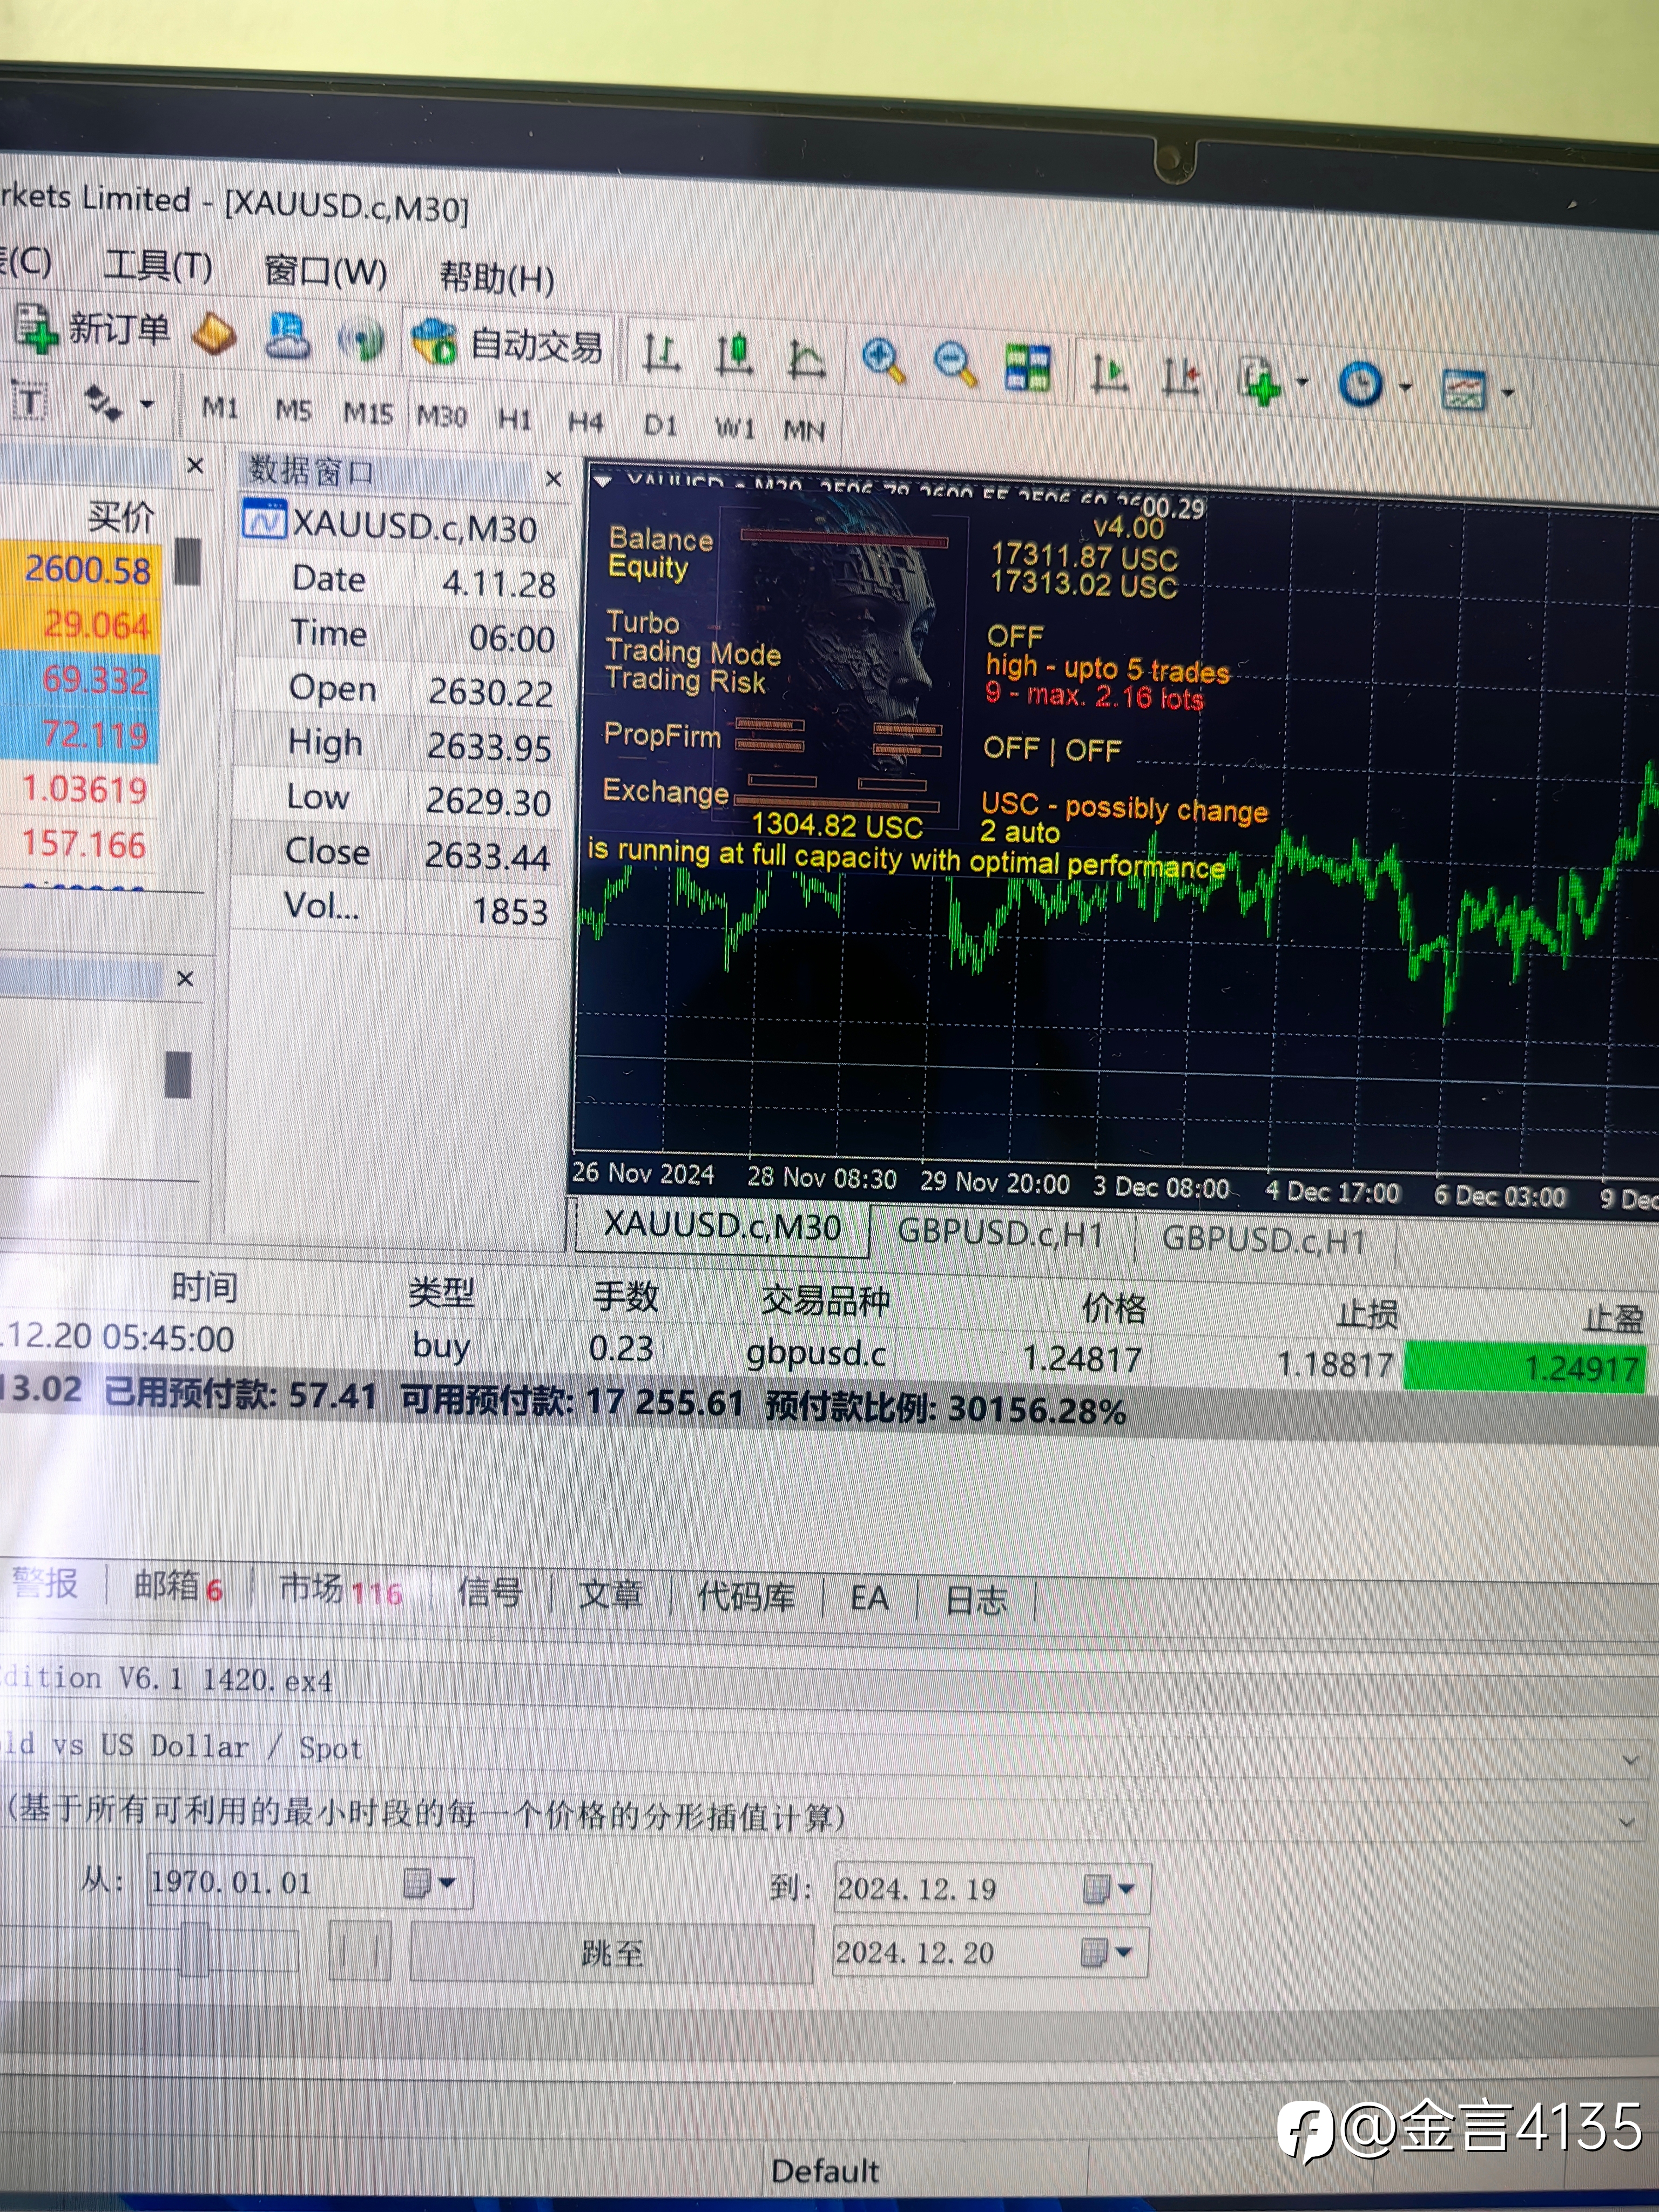The image size is (1659, 2212).
Task: Click the From date field 1970.01.01
Action: [310, 1882]
